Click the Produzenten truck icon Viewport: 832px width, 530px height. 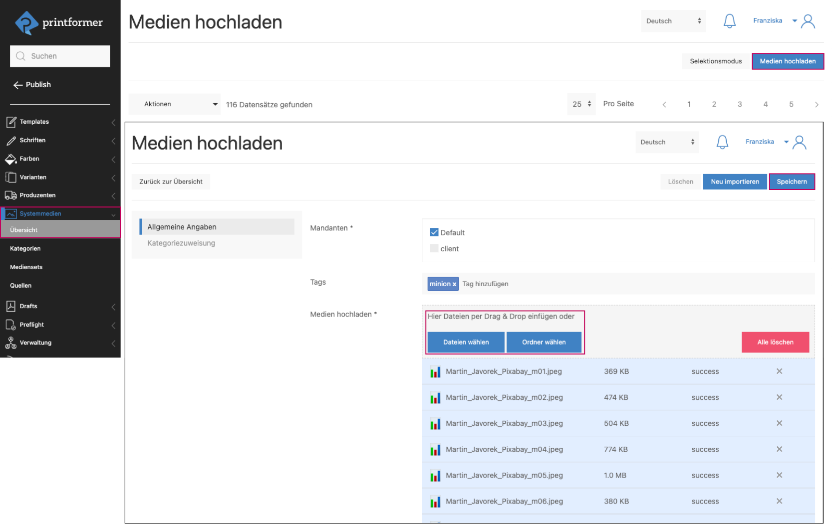click(11, 195)
